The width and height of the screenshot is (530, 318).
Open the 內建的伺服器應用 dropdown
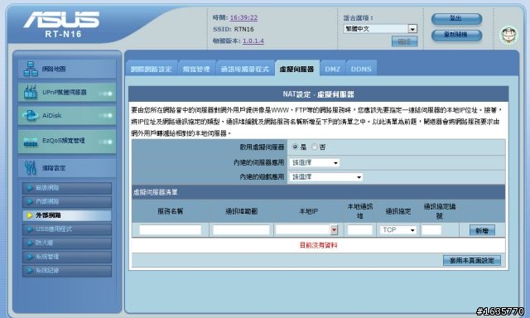pos(315,163)
